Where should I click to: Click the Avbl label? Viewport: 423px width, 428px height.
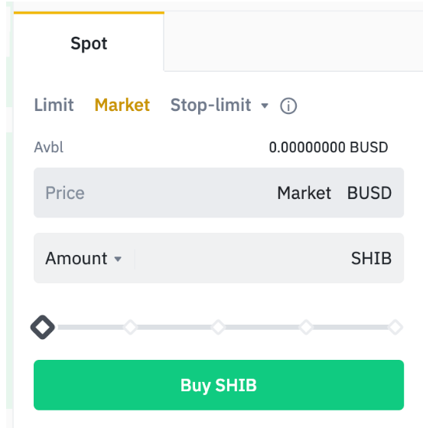[x=48, y=148]
